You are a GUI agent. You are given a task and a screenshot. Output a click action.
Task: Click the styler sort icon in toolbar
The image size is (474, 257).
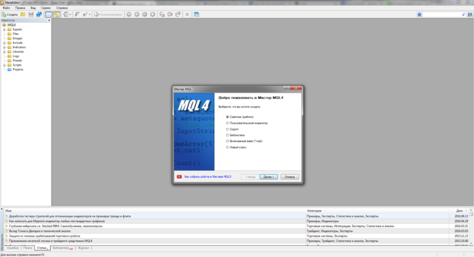pos(85,14)
